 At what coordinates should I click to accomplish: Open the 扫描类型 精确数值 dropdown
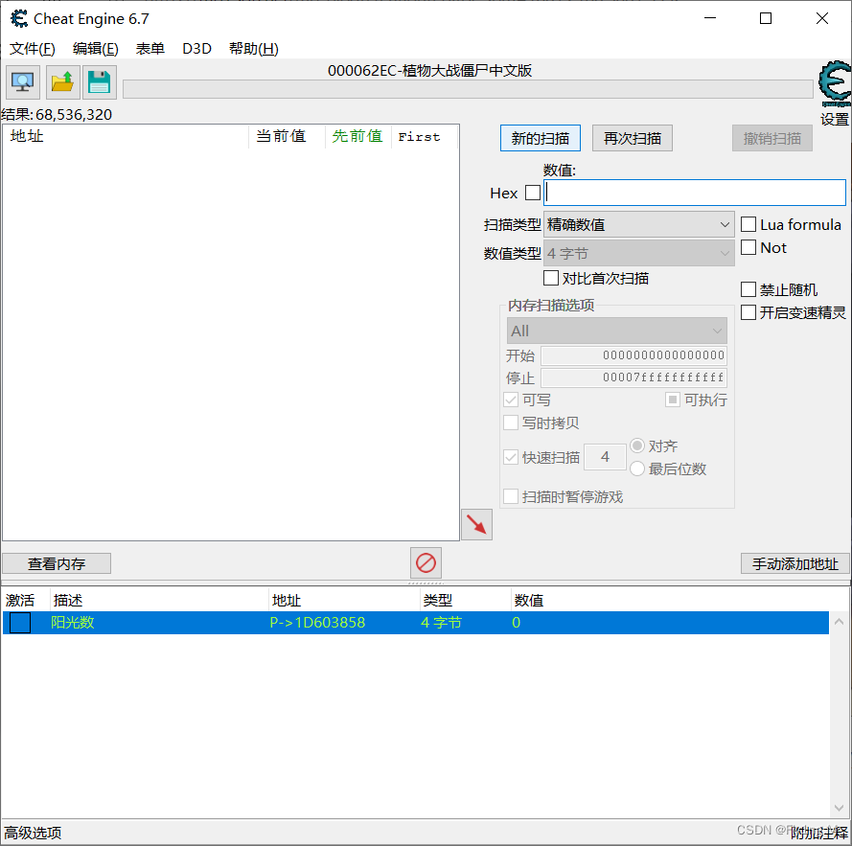coord(639,224)
